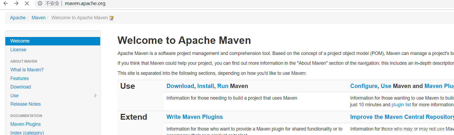
Task: Follow the Download link in Use section
Action: pos(180,86)
